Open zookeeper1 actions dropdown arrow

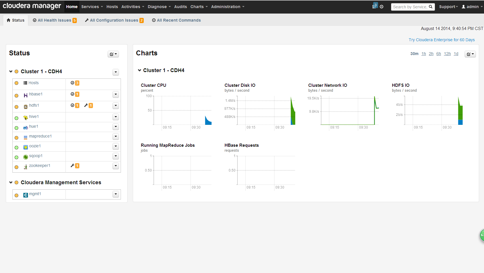coord(116,166)
